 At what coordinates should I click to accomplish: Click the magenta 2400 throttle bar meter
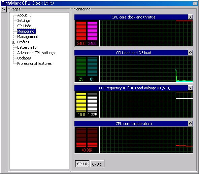[92, 31]
